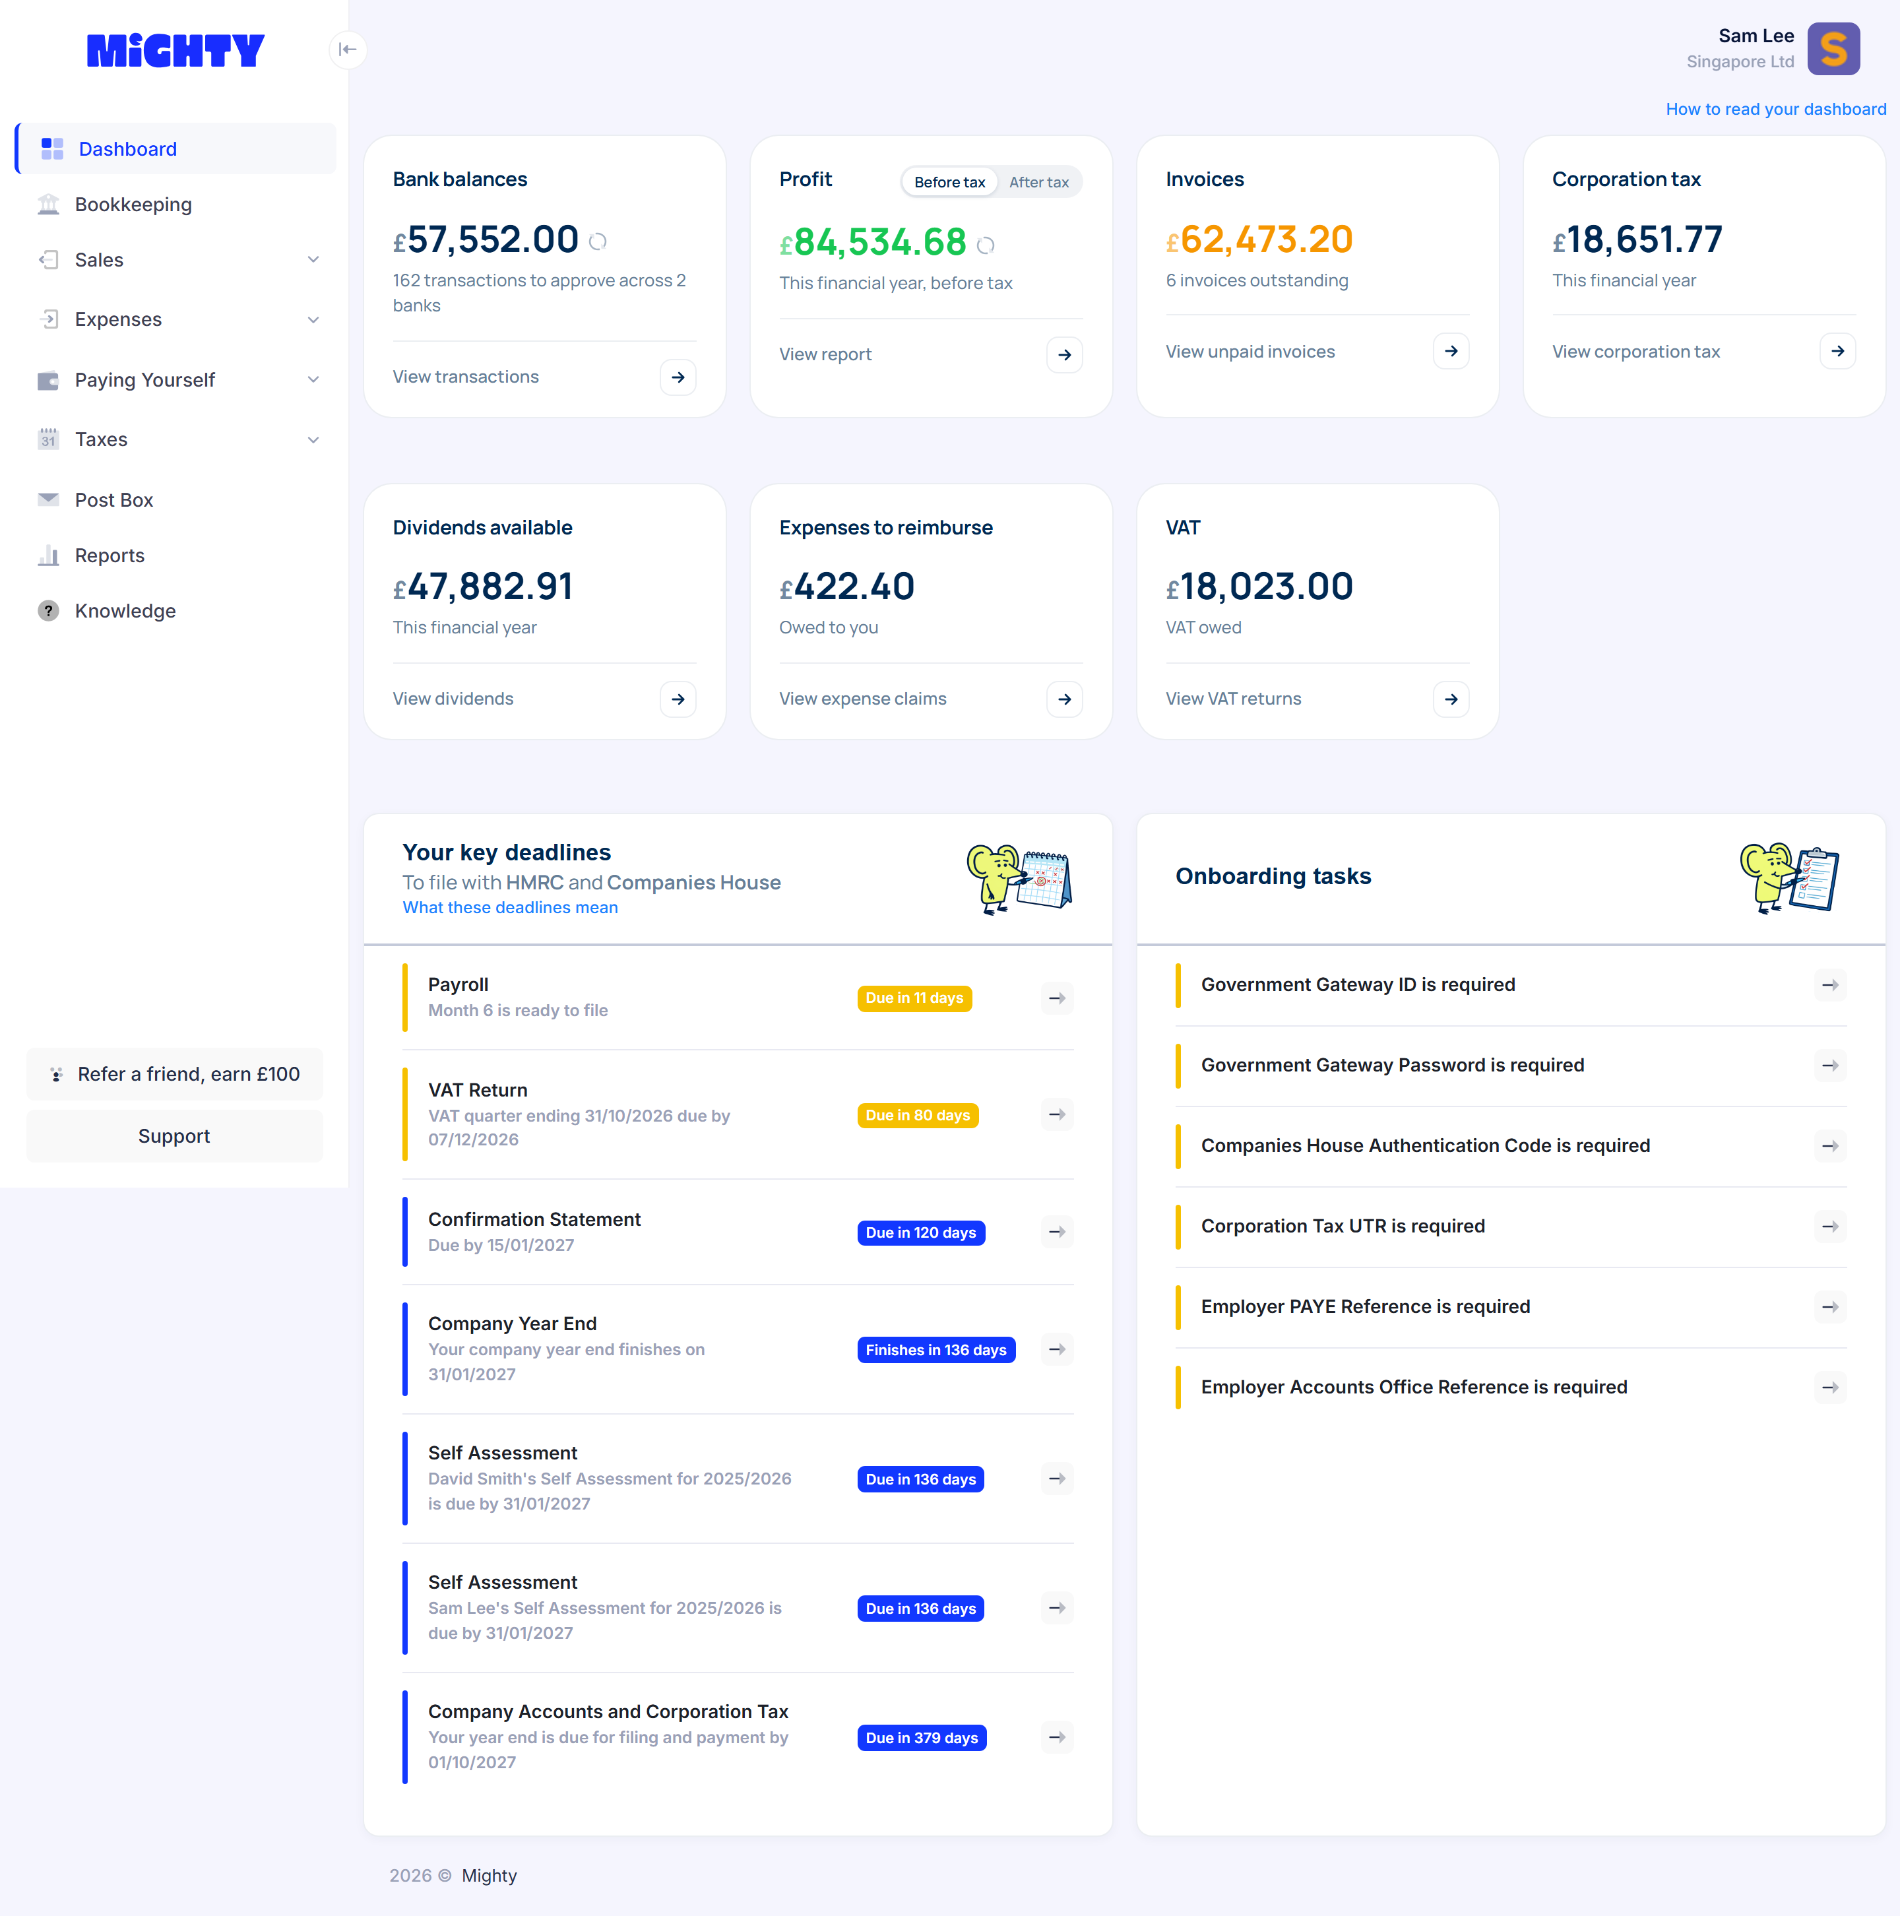Open Companies House Authentication Code arrow

pos(1829,1145)
